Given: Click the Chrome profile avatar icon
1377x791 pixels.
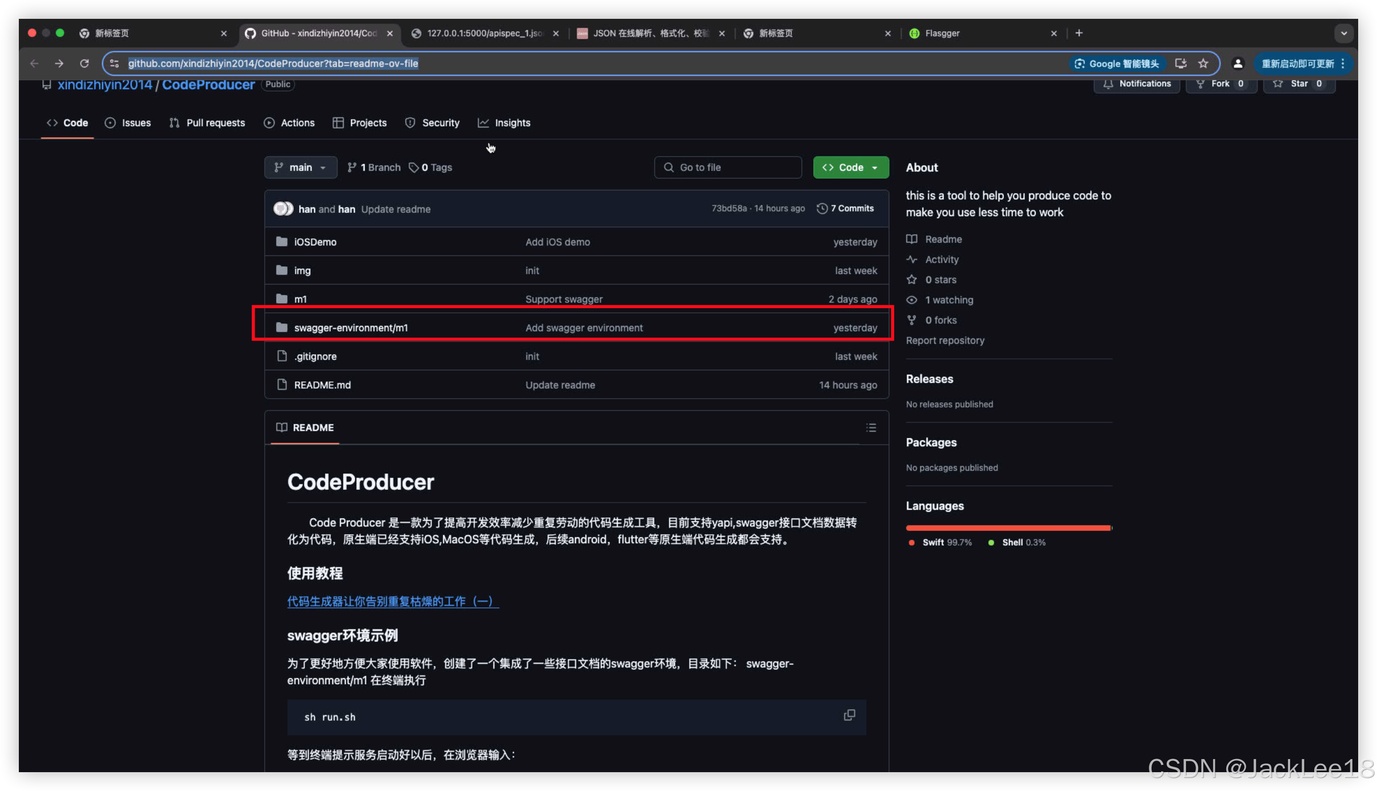Looking at the screenshot, I should coord(1237,64).
